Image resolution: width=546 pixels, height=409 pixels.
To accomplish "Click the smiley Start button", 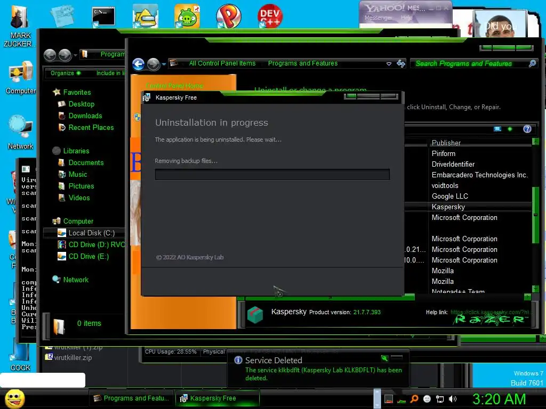I will click(14, 398).
